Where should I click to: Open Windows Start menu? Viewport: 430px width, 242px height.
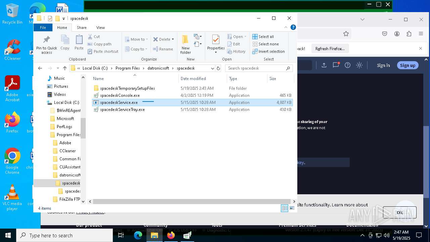pyautogui.click(x=8, y=235)
